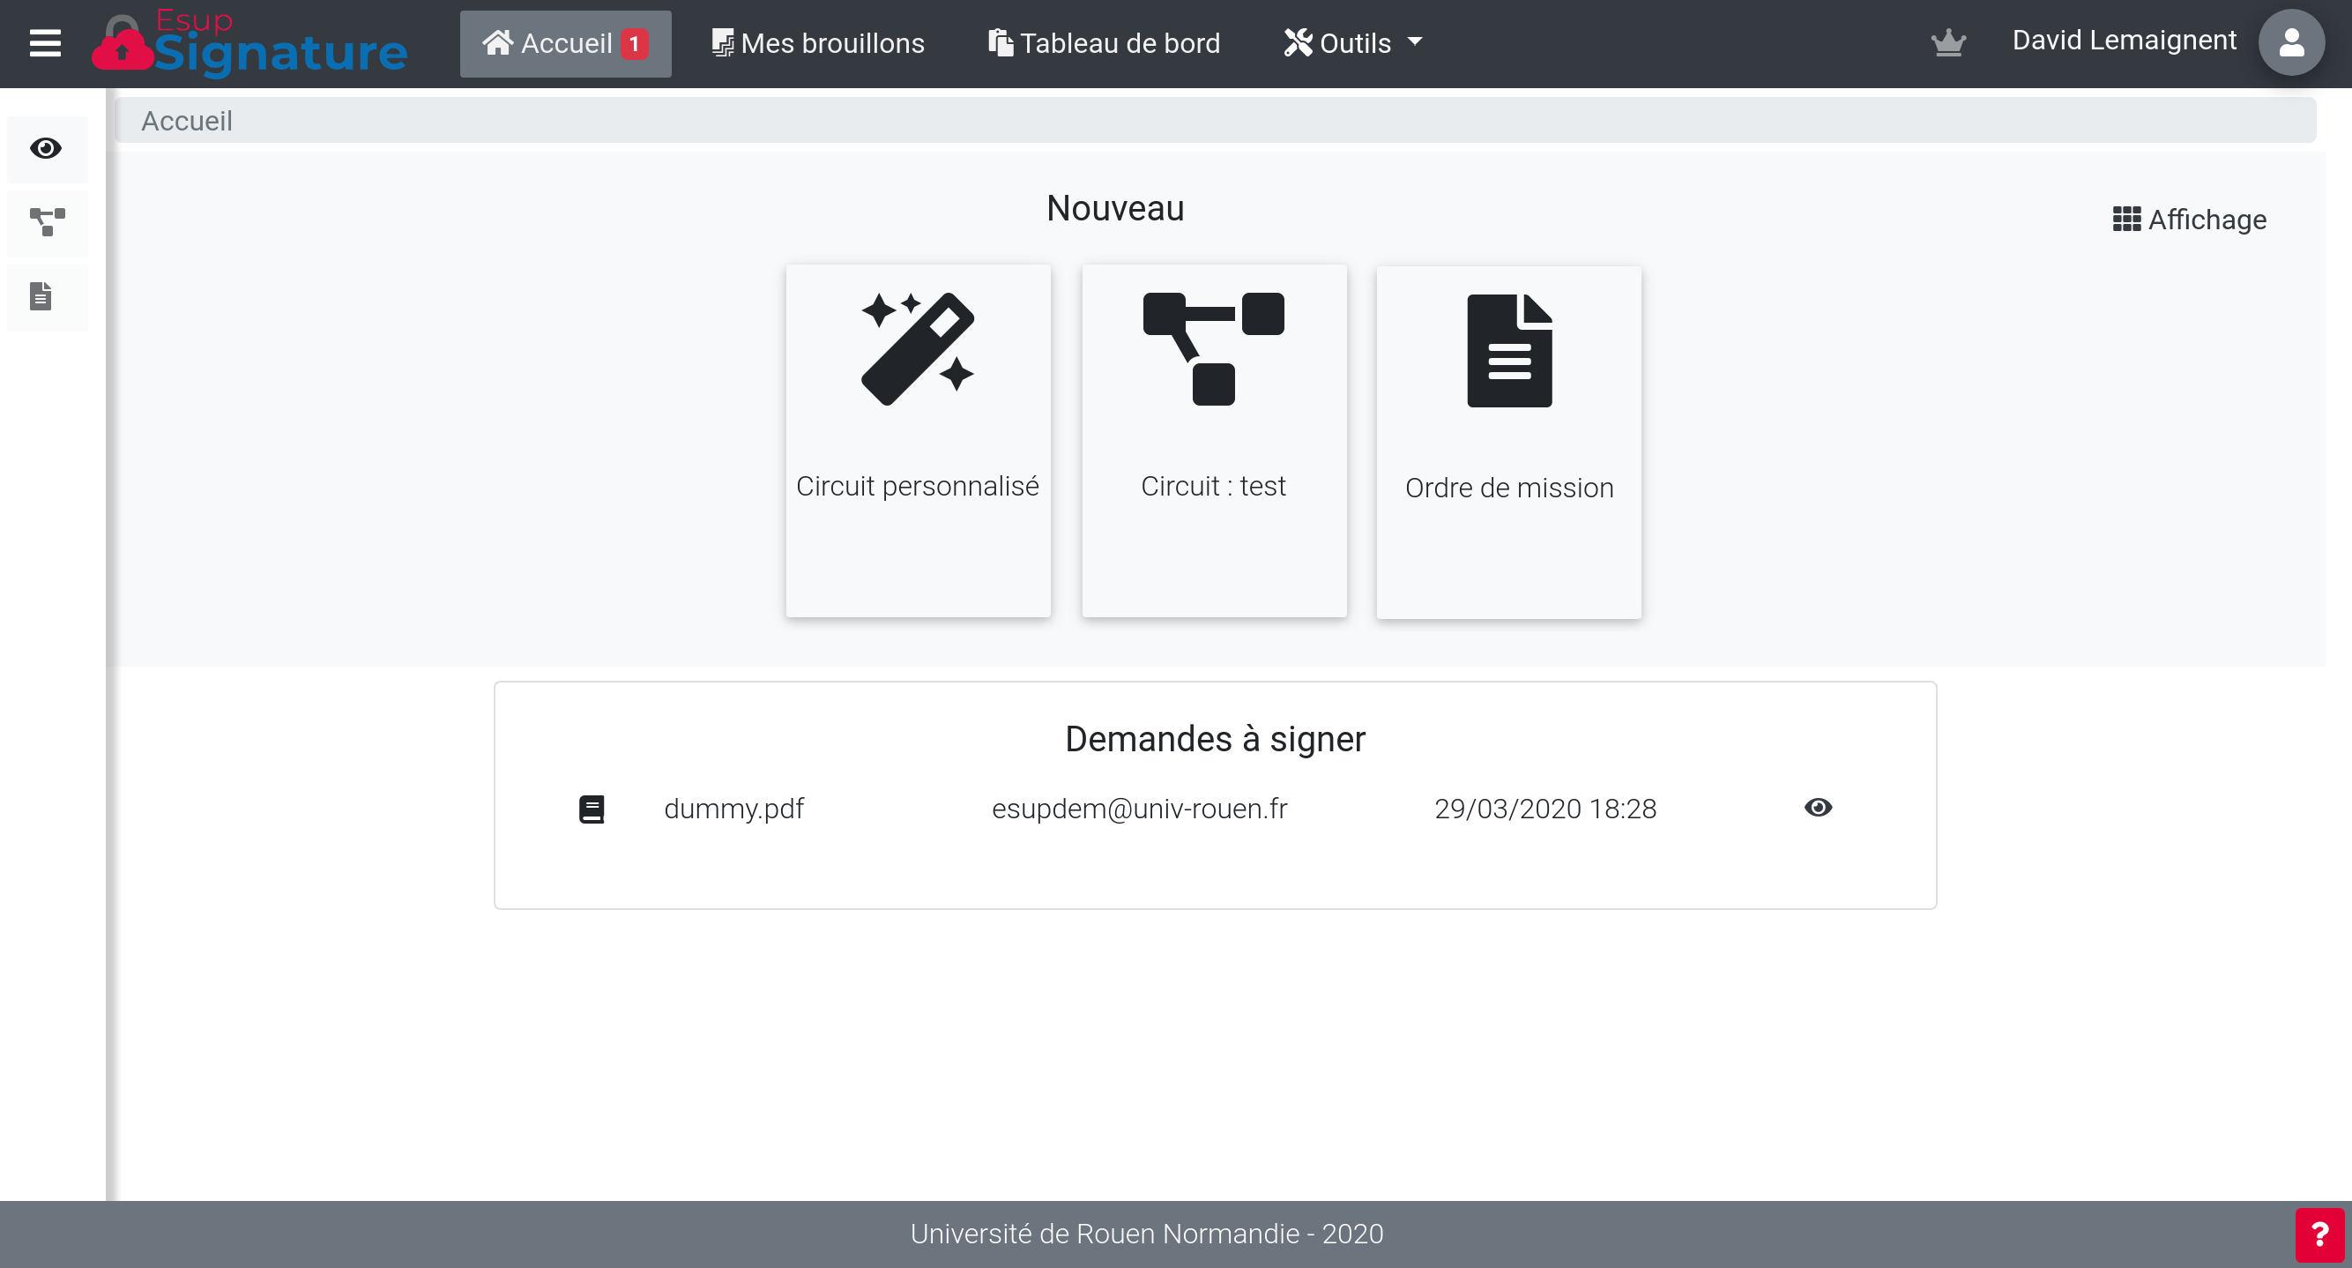Click the eye icon in left sidebar

tap(46, 148)
